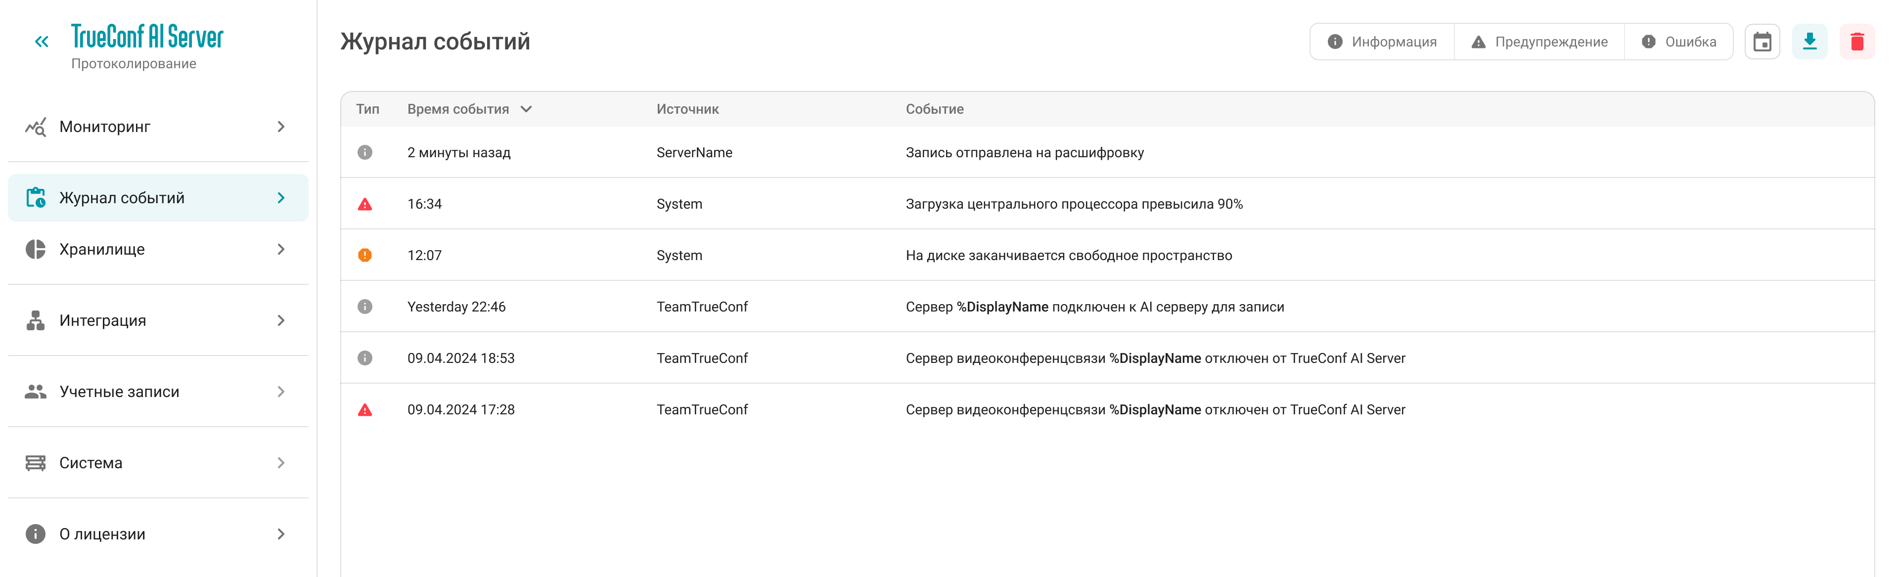Click info icon in 09.04.2024 18:53 row
The height and width of the screenshot is (577, 1899).
pos(365,358)
